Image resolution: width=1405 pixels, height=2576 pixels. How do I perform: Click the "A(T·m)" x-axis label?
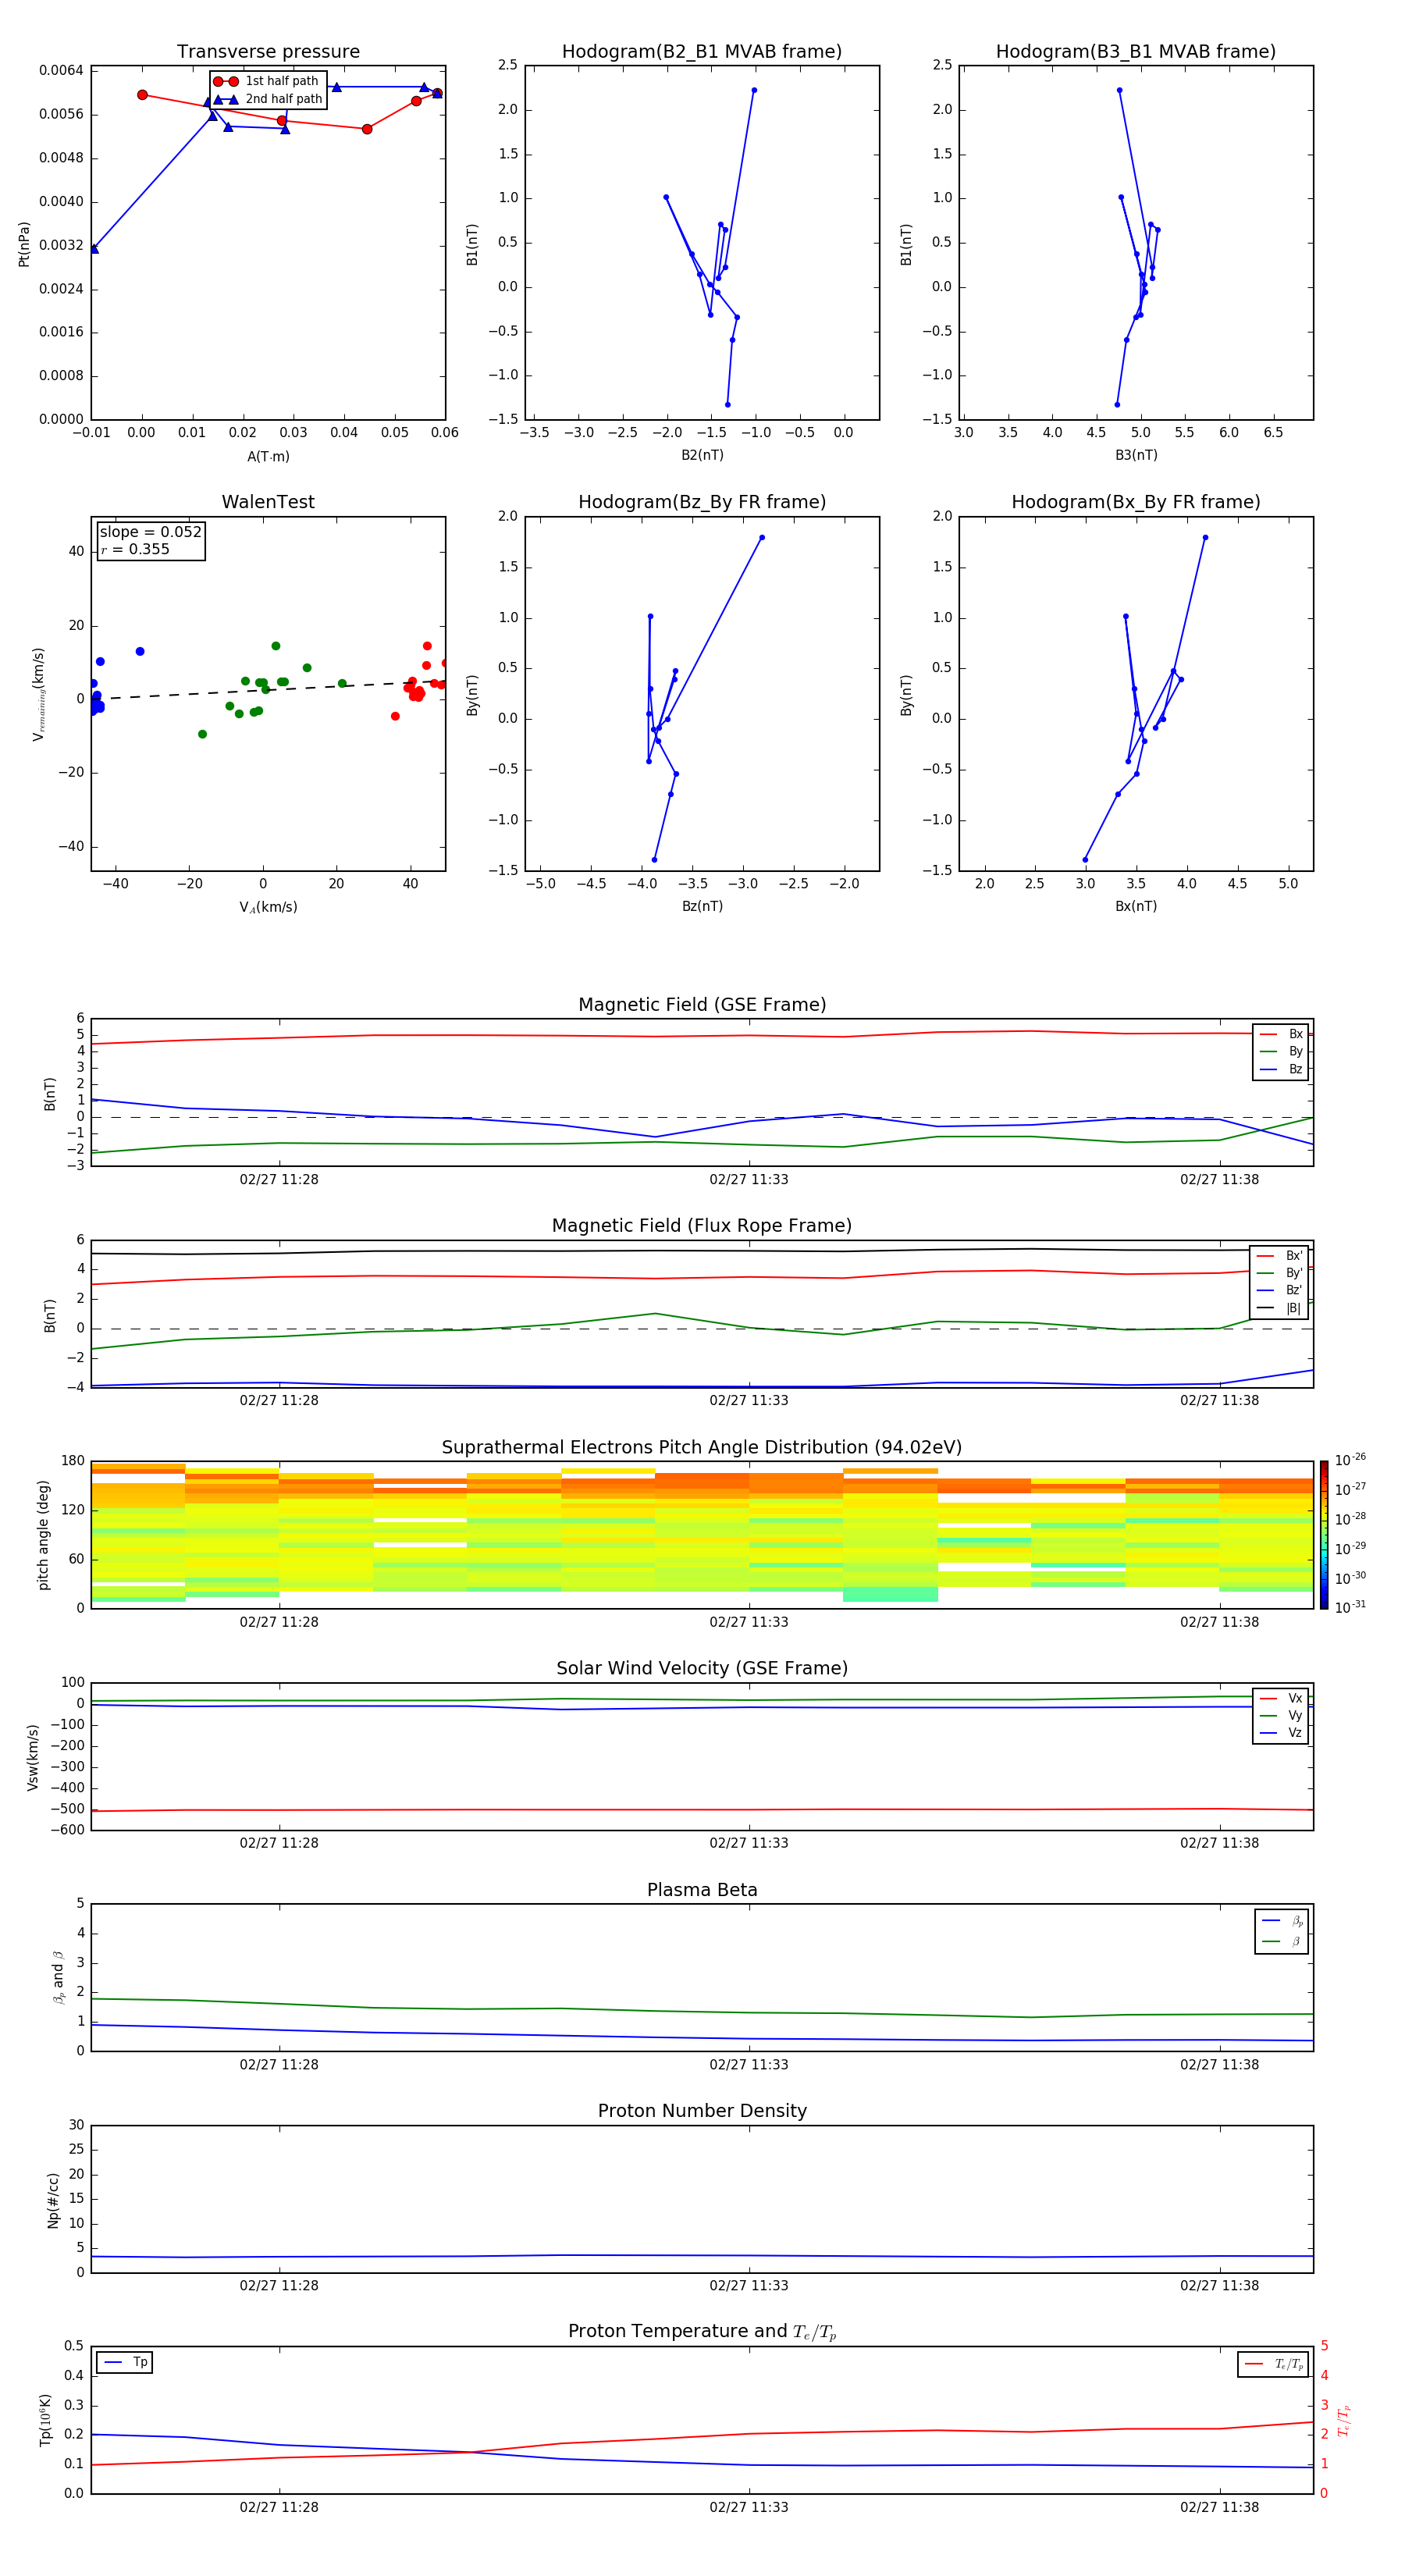[268, 456]
